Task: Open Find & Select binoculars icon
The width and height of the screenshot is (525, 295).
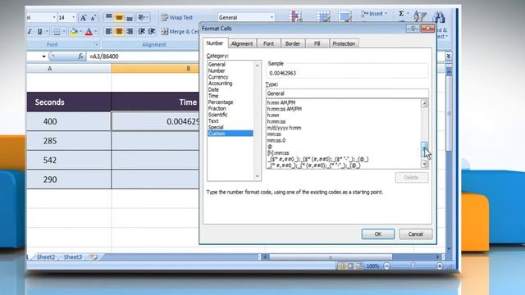Action: [439, 16]
